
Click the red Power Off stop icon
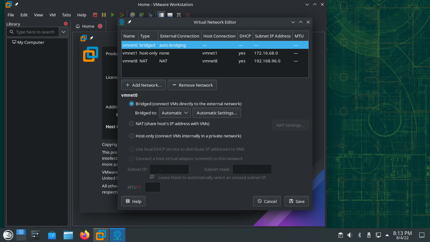[95, 15]
